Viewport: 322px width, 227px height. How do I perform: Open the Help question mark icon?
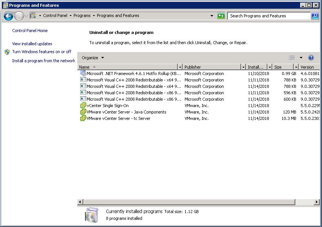[x=311, y=58]
